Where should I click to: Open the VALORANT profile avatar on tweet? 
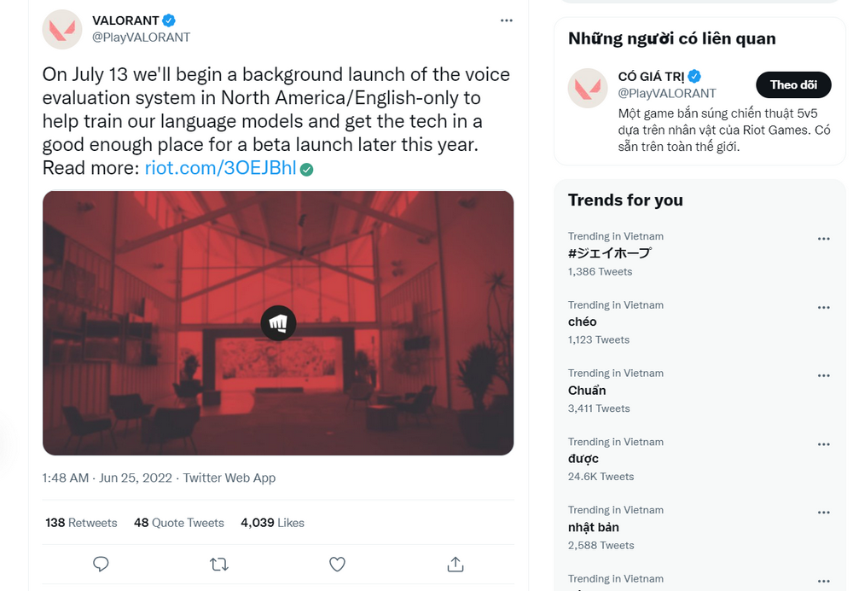[62, 29]
